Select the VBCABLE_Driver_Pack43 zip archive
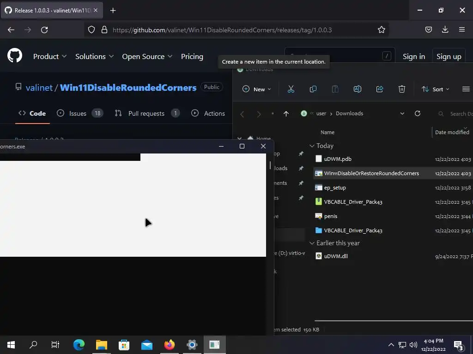This screenshot has width=473, height=354. tap(393, 202)
